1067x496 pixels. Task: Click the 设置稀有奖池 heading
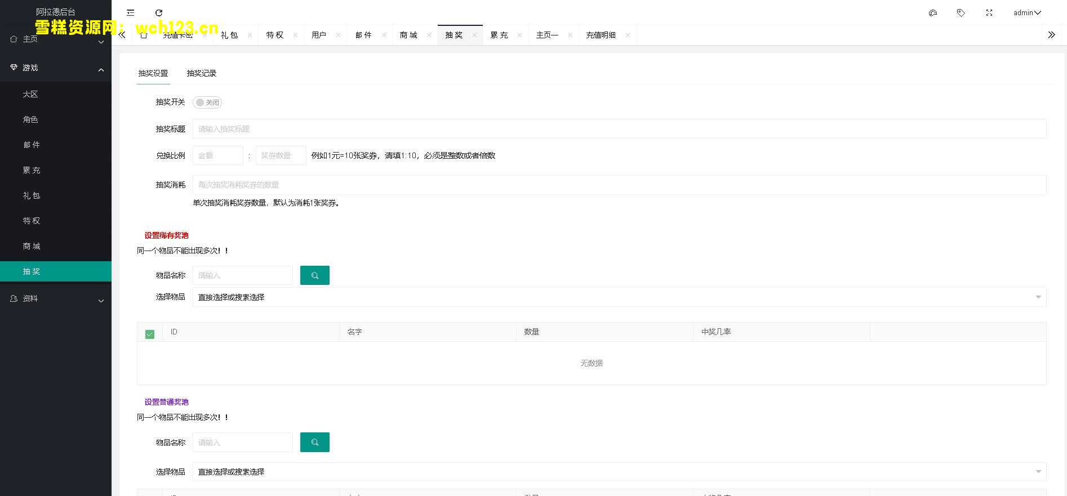pos(166,235)
